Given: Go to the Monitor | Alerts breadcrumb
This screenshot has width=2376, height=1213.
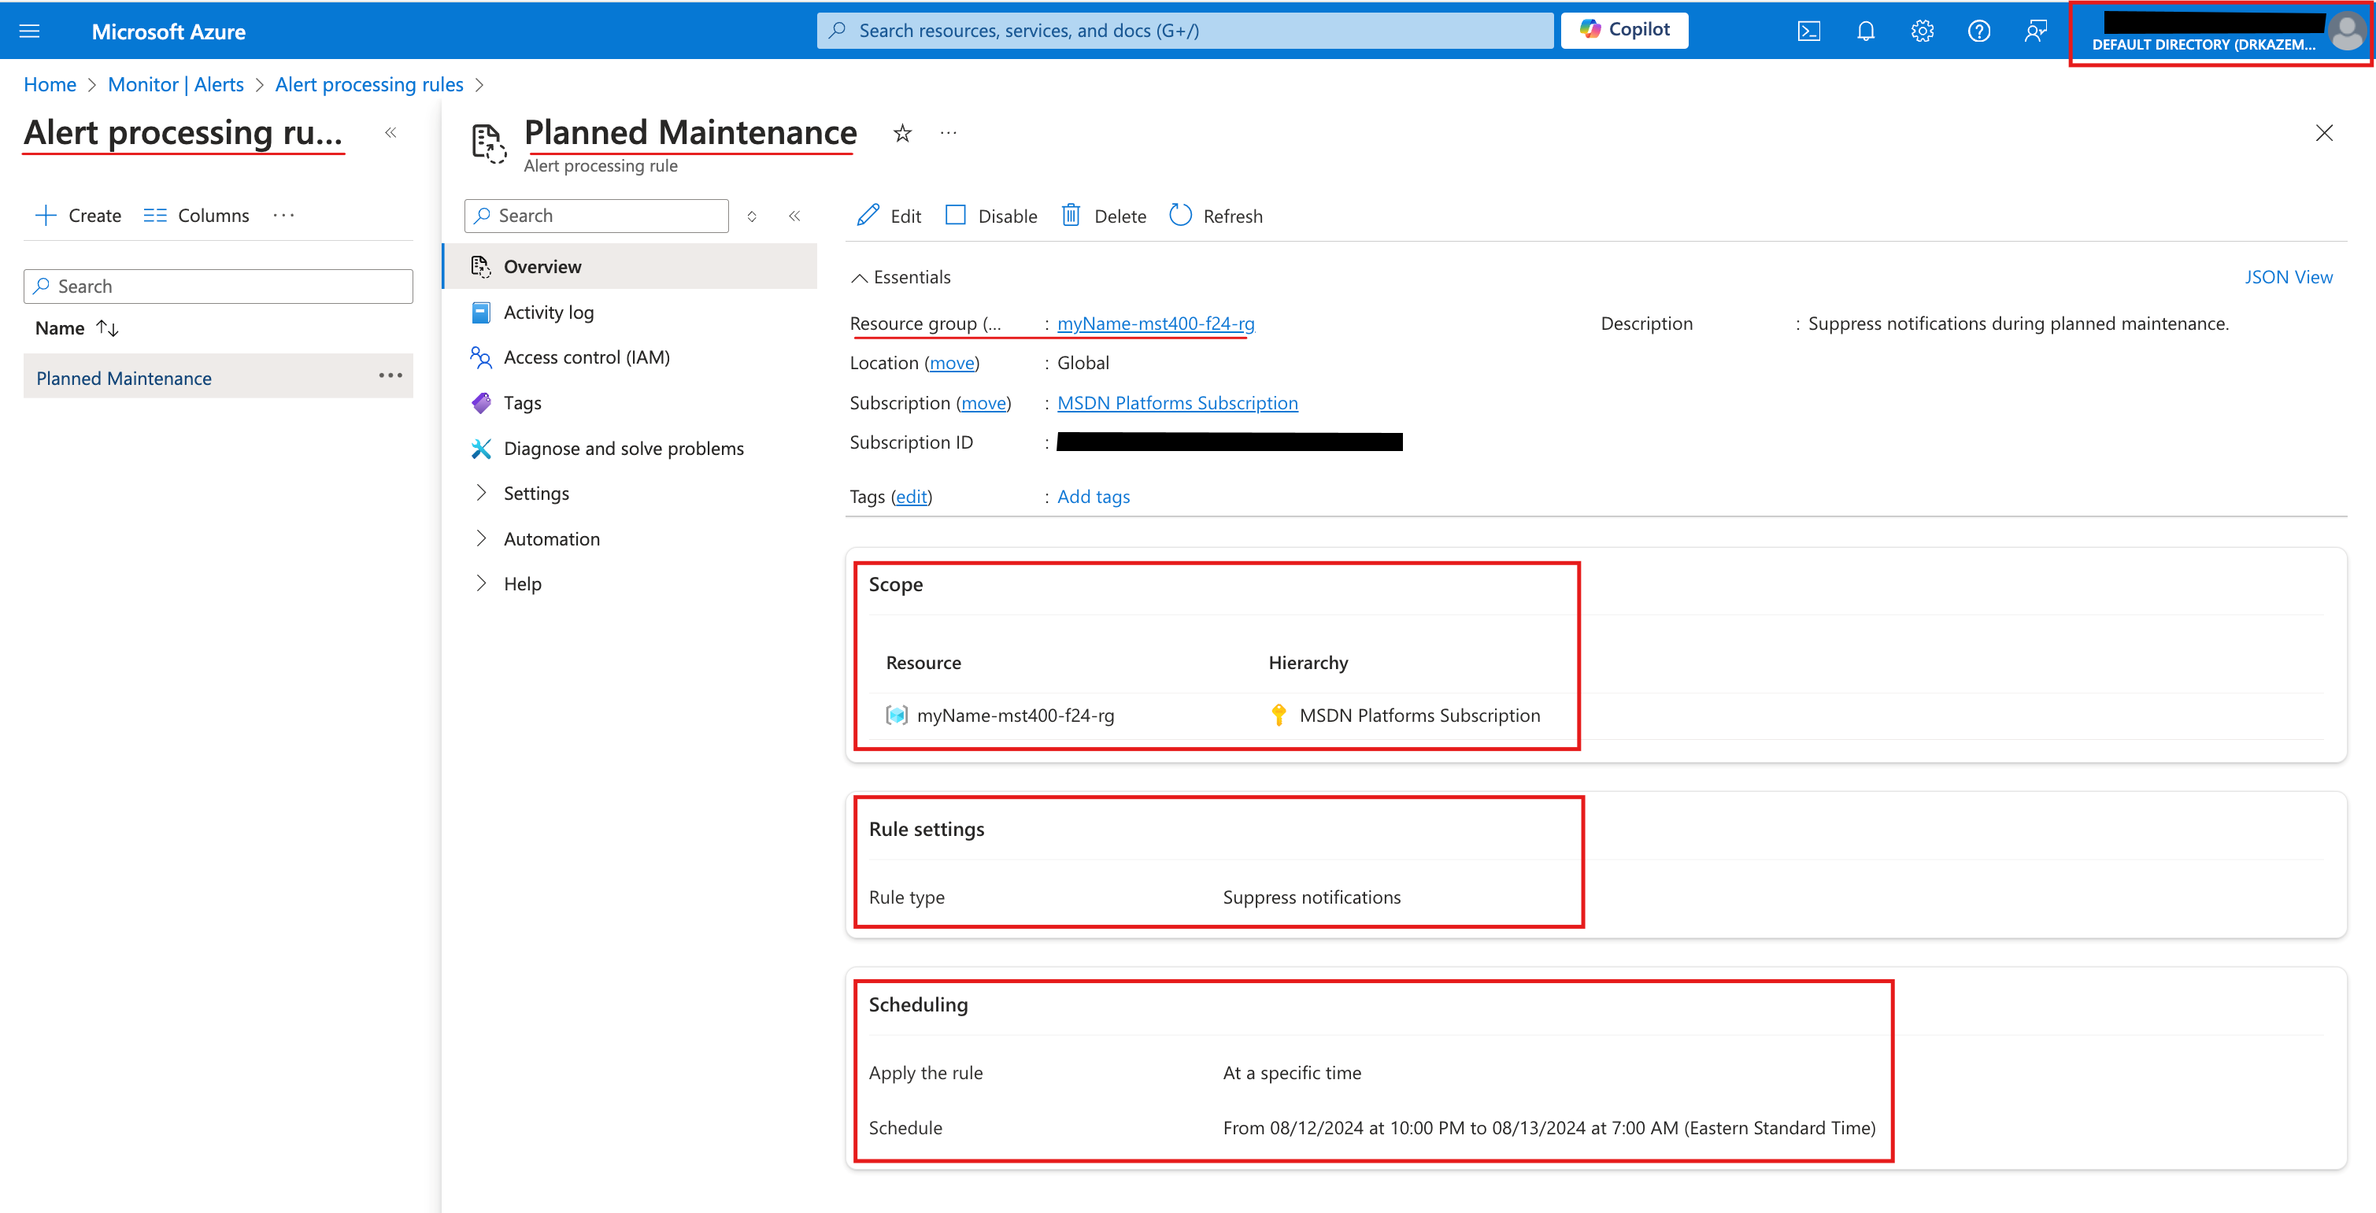Looking at the screenshot, I should coord(176,85).
